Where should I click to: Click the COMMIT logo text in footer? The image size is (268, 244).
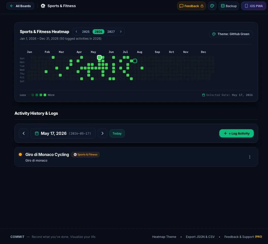(18, 237)
